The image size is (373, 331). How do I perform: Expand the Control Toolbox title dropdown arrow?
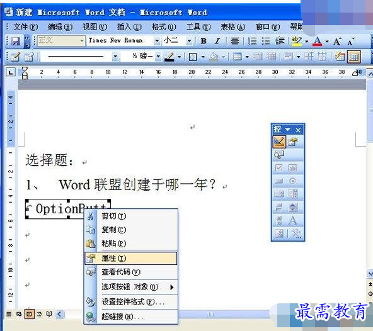287,130
